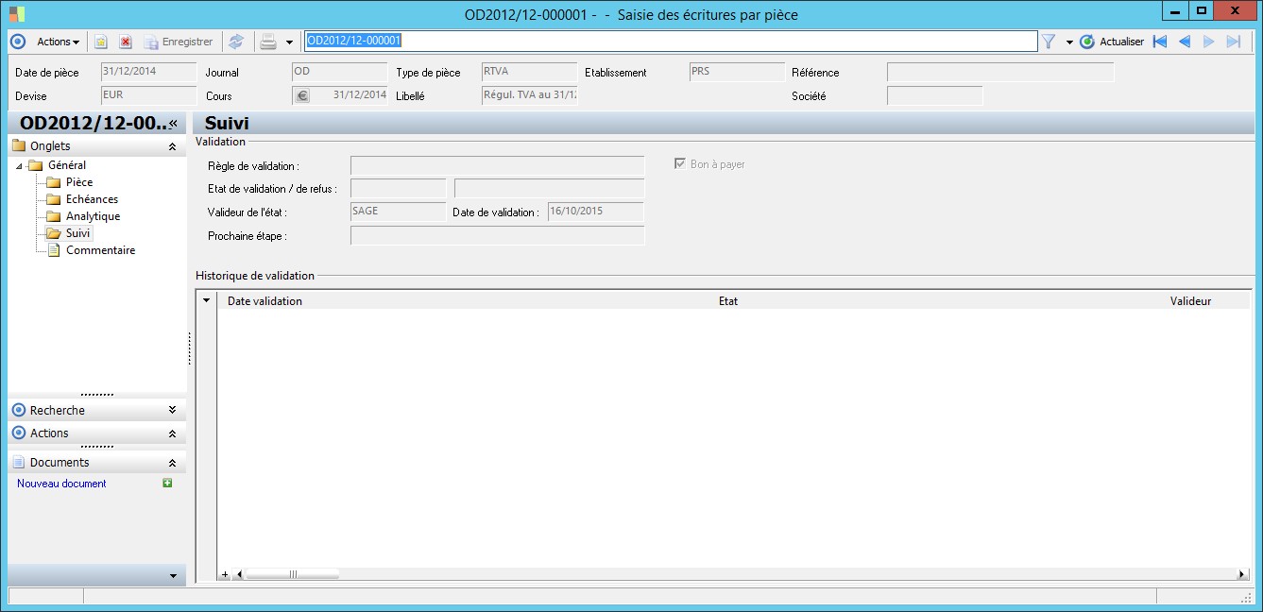Open the printer options dropdown arrow

click(x=289, y=42)
